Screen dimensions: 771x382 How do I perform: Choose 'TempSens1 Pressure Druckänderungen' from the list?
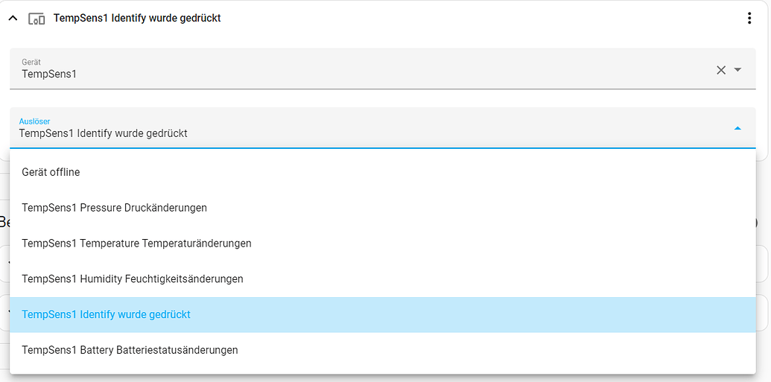114,208
